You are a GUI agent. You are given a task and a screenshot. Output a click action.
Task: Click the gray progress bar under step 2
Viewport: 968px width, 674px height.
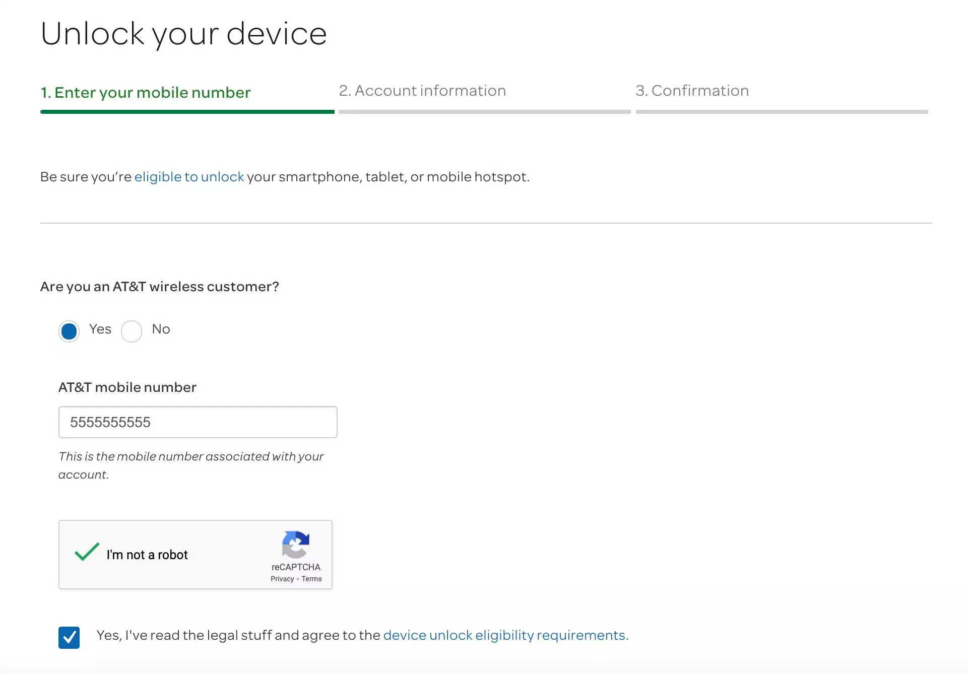[x=484, y=112]
